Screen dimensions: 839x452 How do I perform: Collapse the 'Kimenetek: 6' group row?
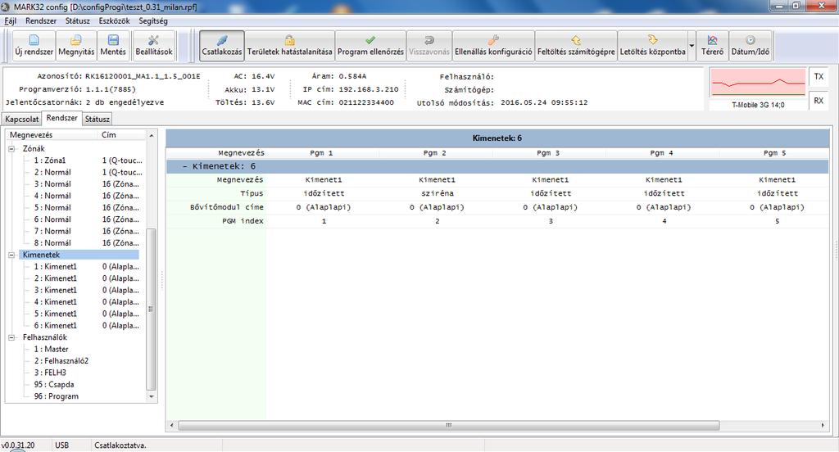point(185,166)
